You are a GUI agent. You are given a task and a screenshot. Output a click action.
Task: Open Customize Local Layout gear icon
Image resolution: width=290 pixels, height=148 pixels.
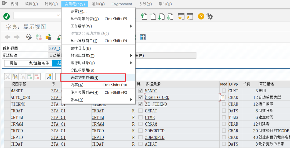coord(210,16)
